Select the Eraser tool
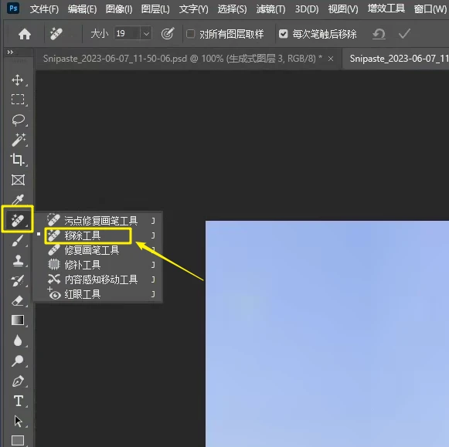The width and height of the screenshot is (449, 447). [x=18, y=301]
